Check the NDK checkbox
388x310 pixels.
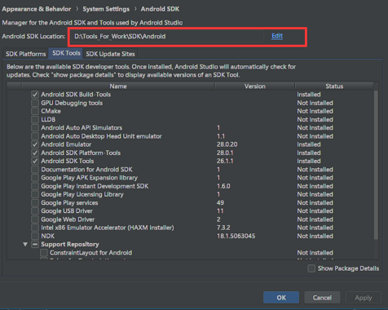pos(35,236)
